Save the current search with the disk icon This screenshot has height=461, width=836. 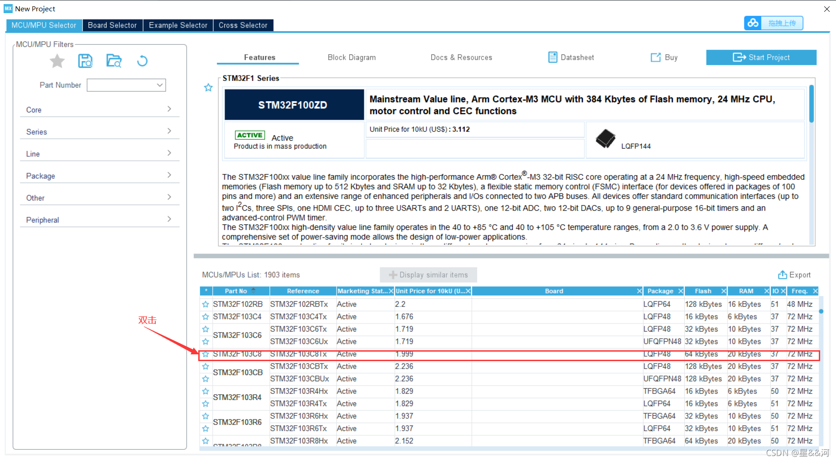pyautogui.click(x=85, y=61)
